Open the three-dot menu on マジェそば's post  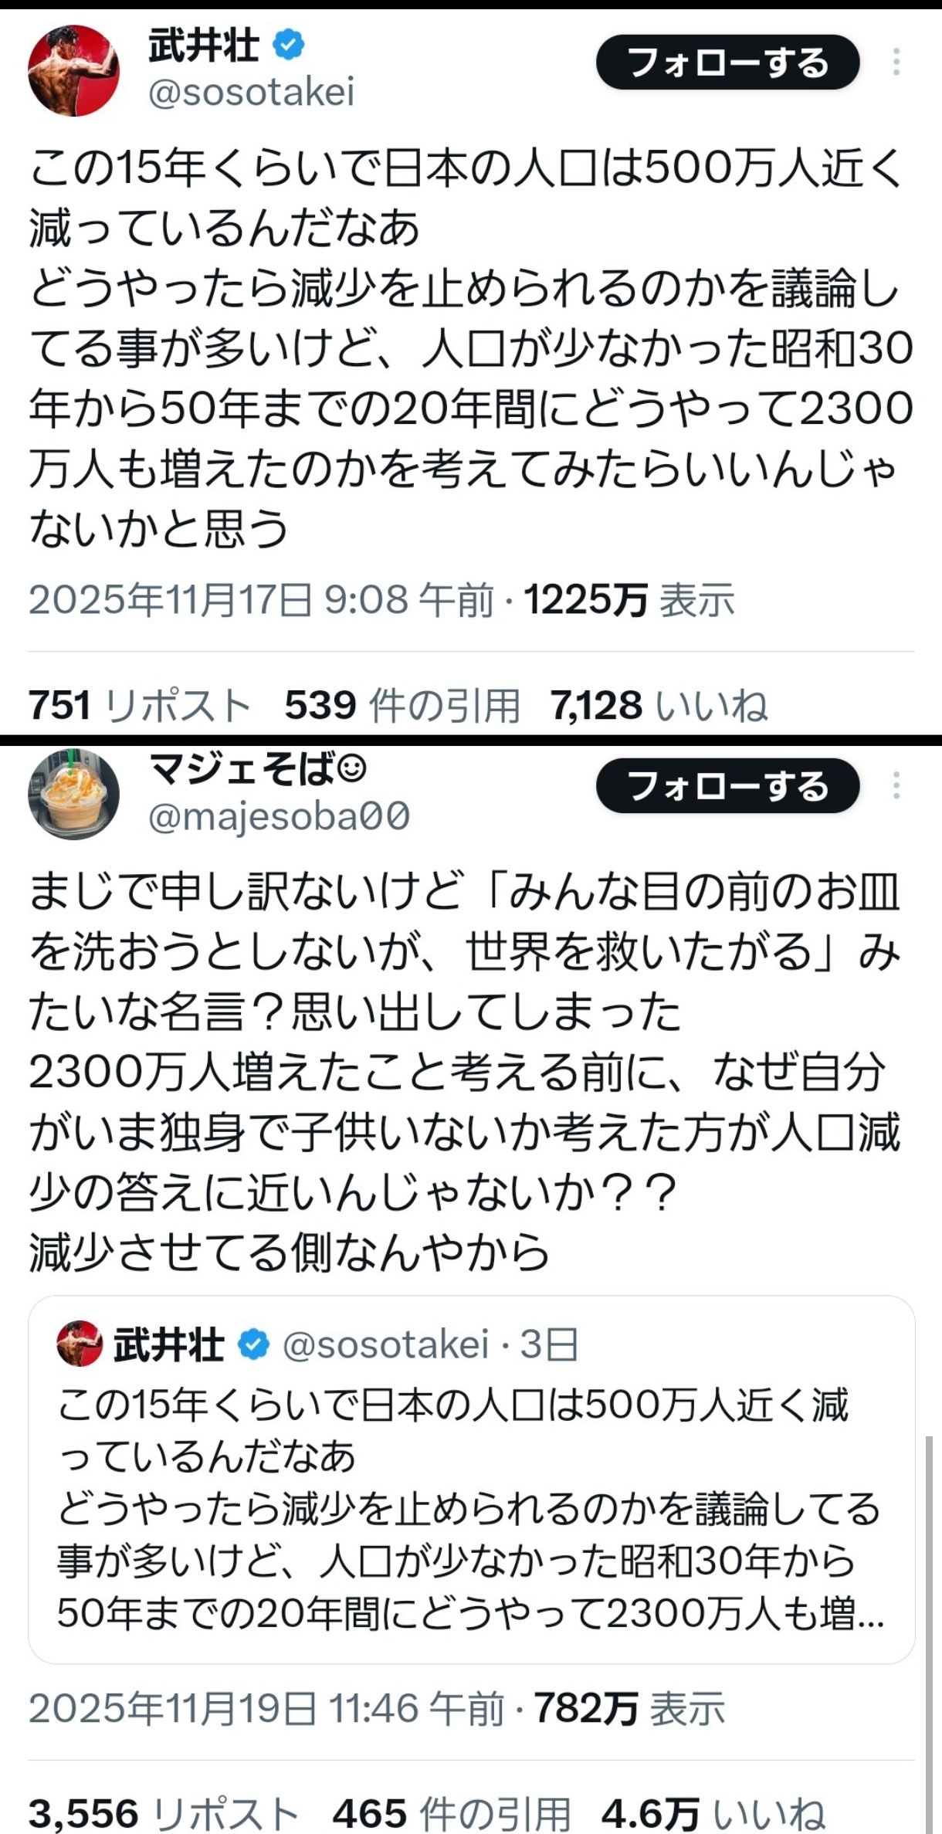click(896, 786)
